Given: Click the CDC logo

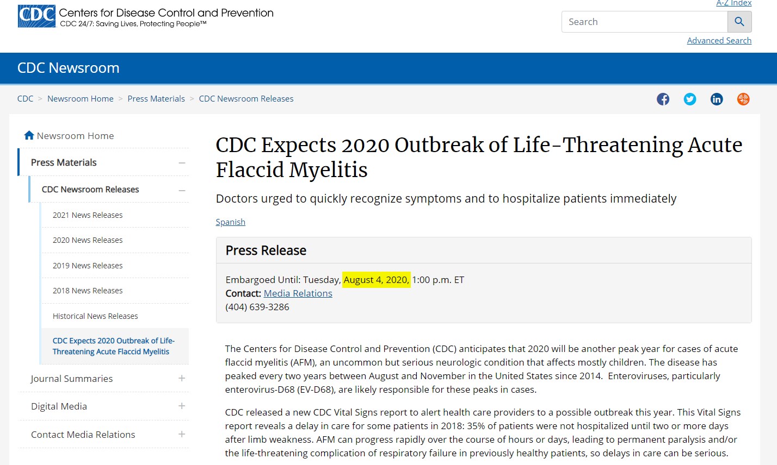Looking at the screenshot, I should click(x=36, y=16).
